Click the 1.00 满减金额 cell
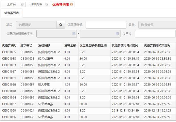The width and height of the screenshot is (176, 122). 67,85
